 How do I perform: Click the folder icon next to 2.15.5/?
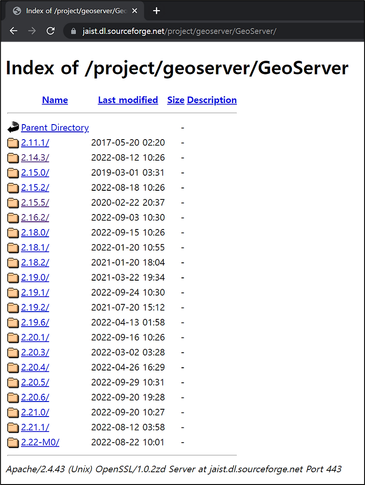point(13,203)
